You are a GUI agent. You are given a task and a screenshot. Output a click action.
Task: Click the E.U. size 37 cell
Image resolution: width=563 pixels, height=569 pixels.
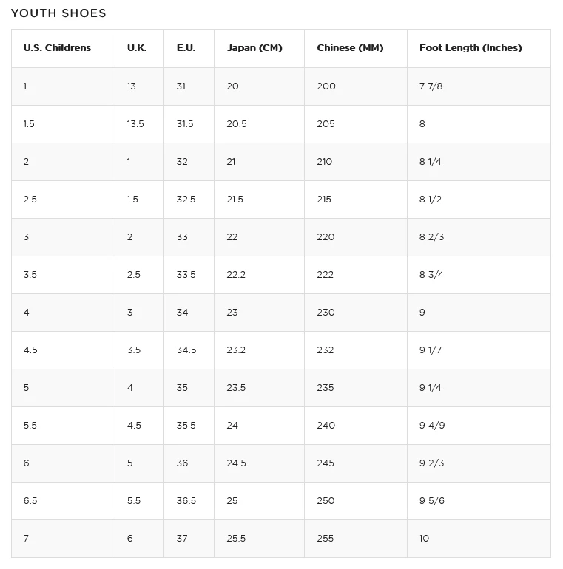(x=182, y=539)
